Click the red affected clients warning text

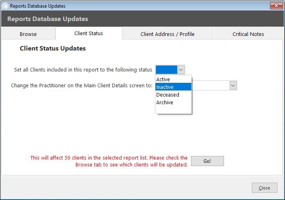point(109,161)
